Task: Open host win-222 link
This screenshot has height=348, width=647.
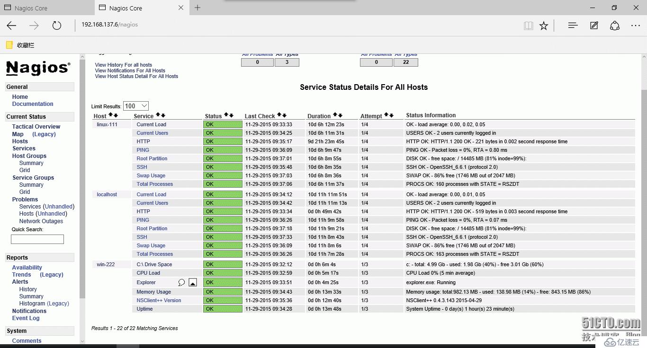Action: click(x=106, y=264)
